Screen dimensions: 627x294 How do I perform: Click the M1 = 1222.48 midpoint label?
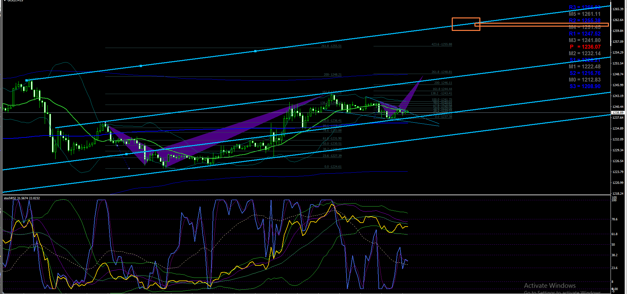coord(585,66)
